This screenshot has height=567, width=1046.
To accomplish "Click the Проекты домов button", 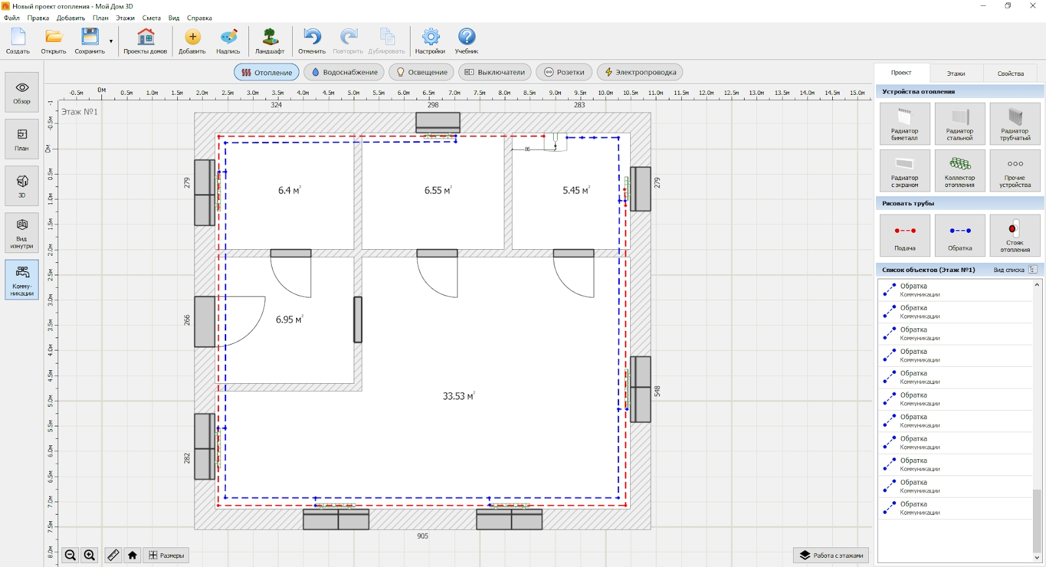I will [145, 41].
